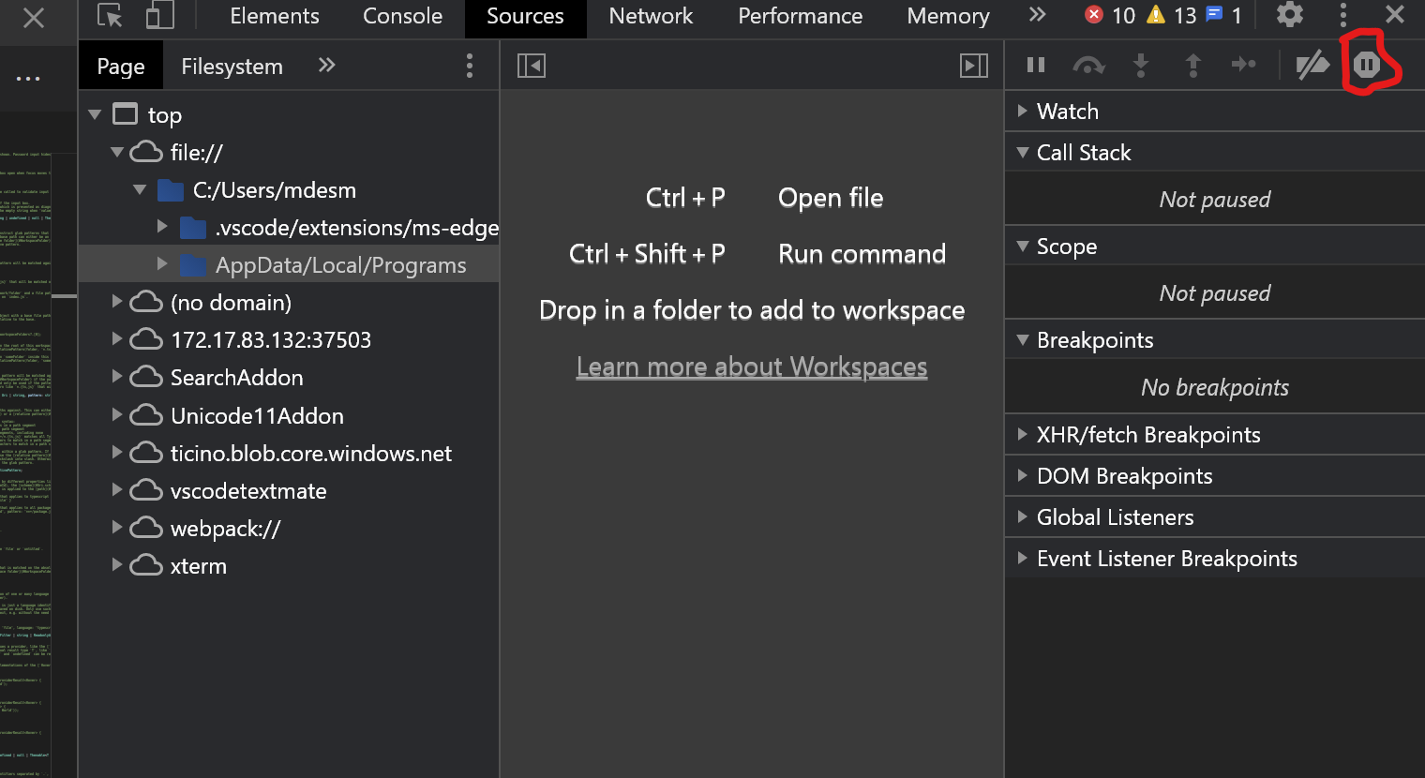Image resolution: width=1425 pixels, height=778 pixels.
Task: Open the Filesystem tab
Action: 232,66
